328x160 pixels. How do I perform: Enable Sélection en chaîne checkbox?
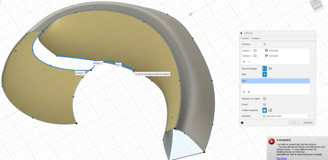[265, 99]
